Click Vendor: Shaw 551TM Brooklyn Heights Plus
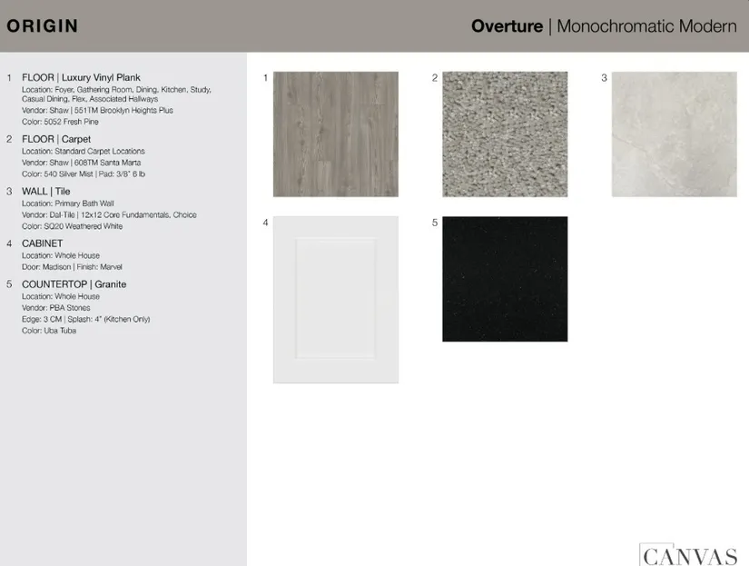The height and width of the screenshot is (566, 749). click(x=97, y=111)
